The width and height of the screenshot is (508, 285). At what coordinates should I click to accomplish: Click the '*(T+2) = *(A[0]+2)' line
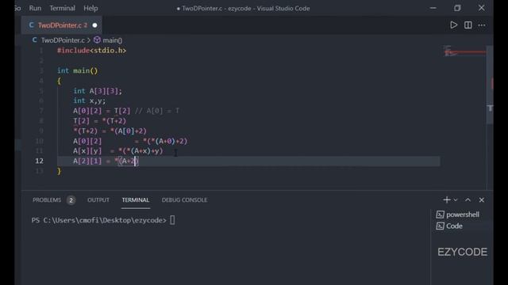pos(110,131)
